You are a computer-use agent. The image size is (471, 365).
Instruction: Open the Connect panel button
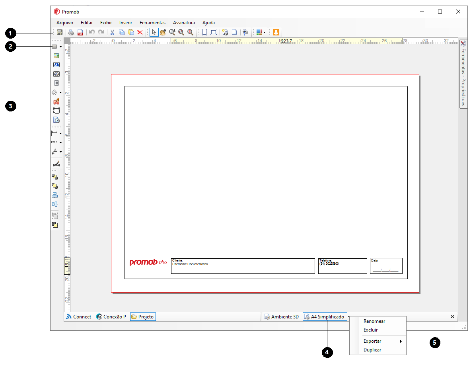point(79,317)
